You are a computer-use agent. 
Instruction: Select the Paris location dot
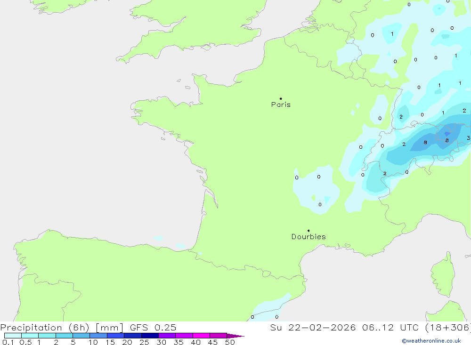coord(281,98)
